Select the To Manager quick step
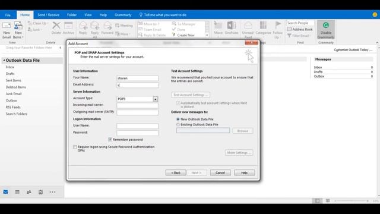 pyautogui.click(x=183, y=24)
